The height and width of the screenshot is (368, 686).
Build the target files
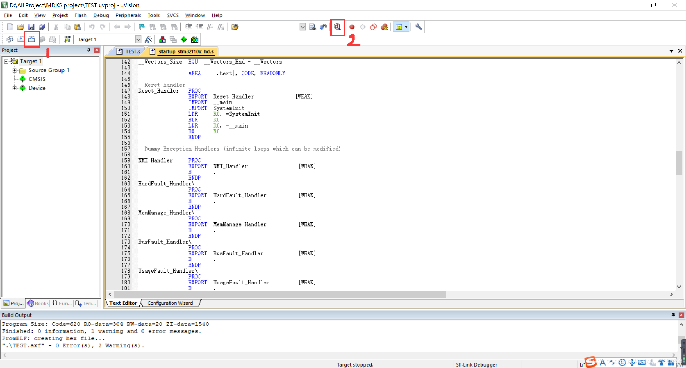pos(21,39)
